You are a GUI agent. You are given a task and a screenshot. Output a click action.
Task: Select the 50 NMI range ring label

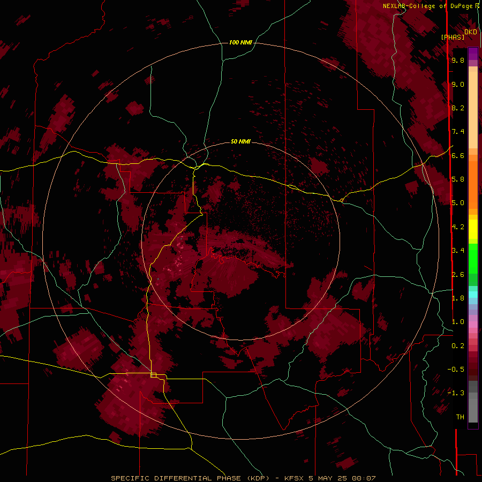click(240, 141)
